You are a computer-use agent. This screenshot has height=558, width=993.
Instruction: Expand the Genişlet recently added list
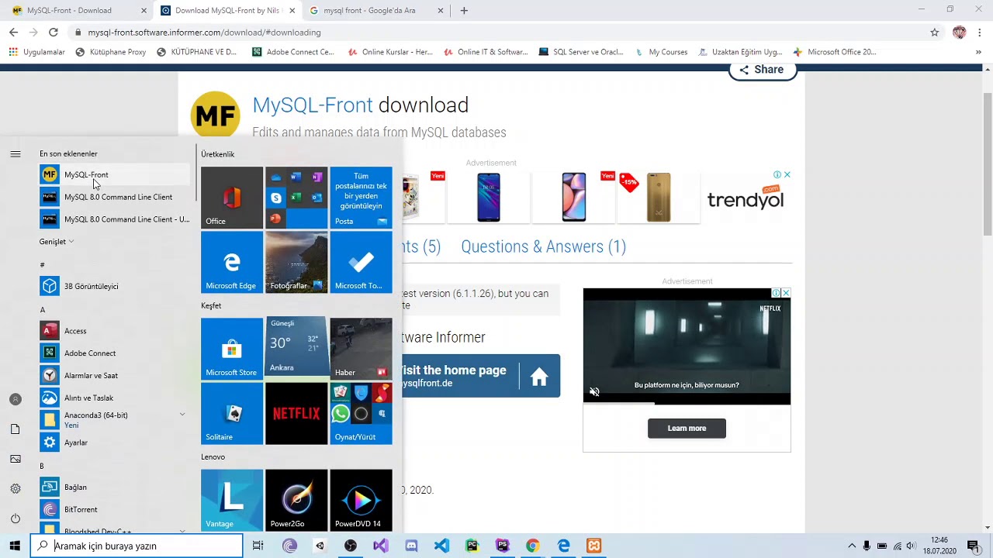pyautogui.click(x=57, y=242)
